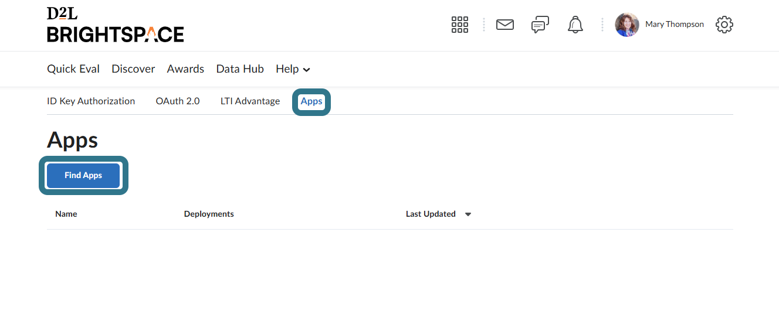Open the course selector grid icon

pyautogui.click(x=460, y=25)
